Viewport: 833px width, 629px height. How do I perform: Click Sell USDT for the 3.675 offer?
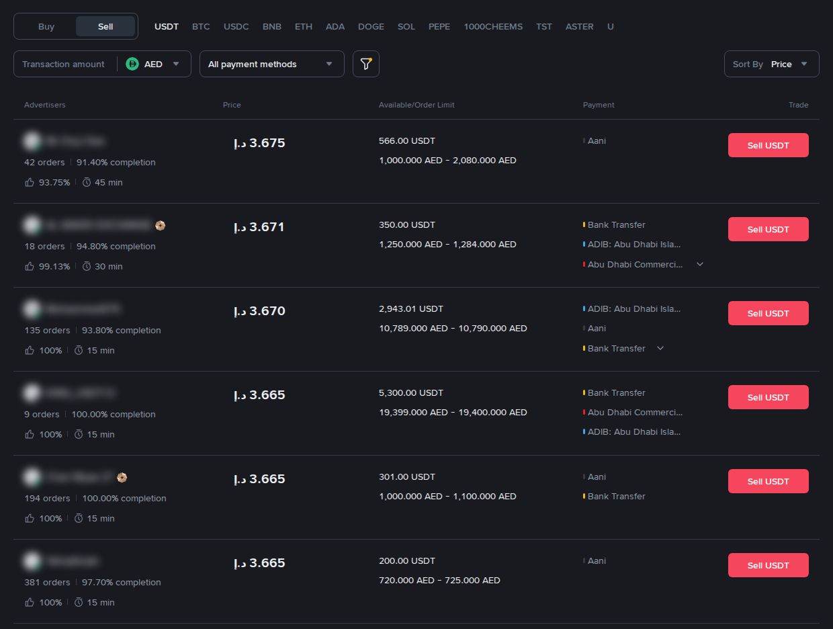click(768, 145)
